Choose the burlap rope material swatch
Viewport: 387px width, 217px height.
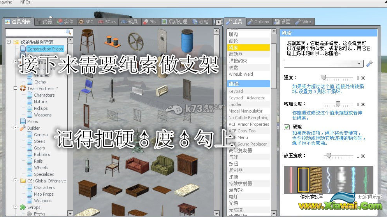click(x=316, y=180)
